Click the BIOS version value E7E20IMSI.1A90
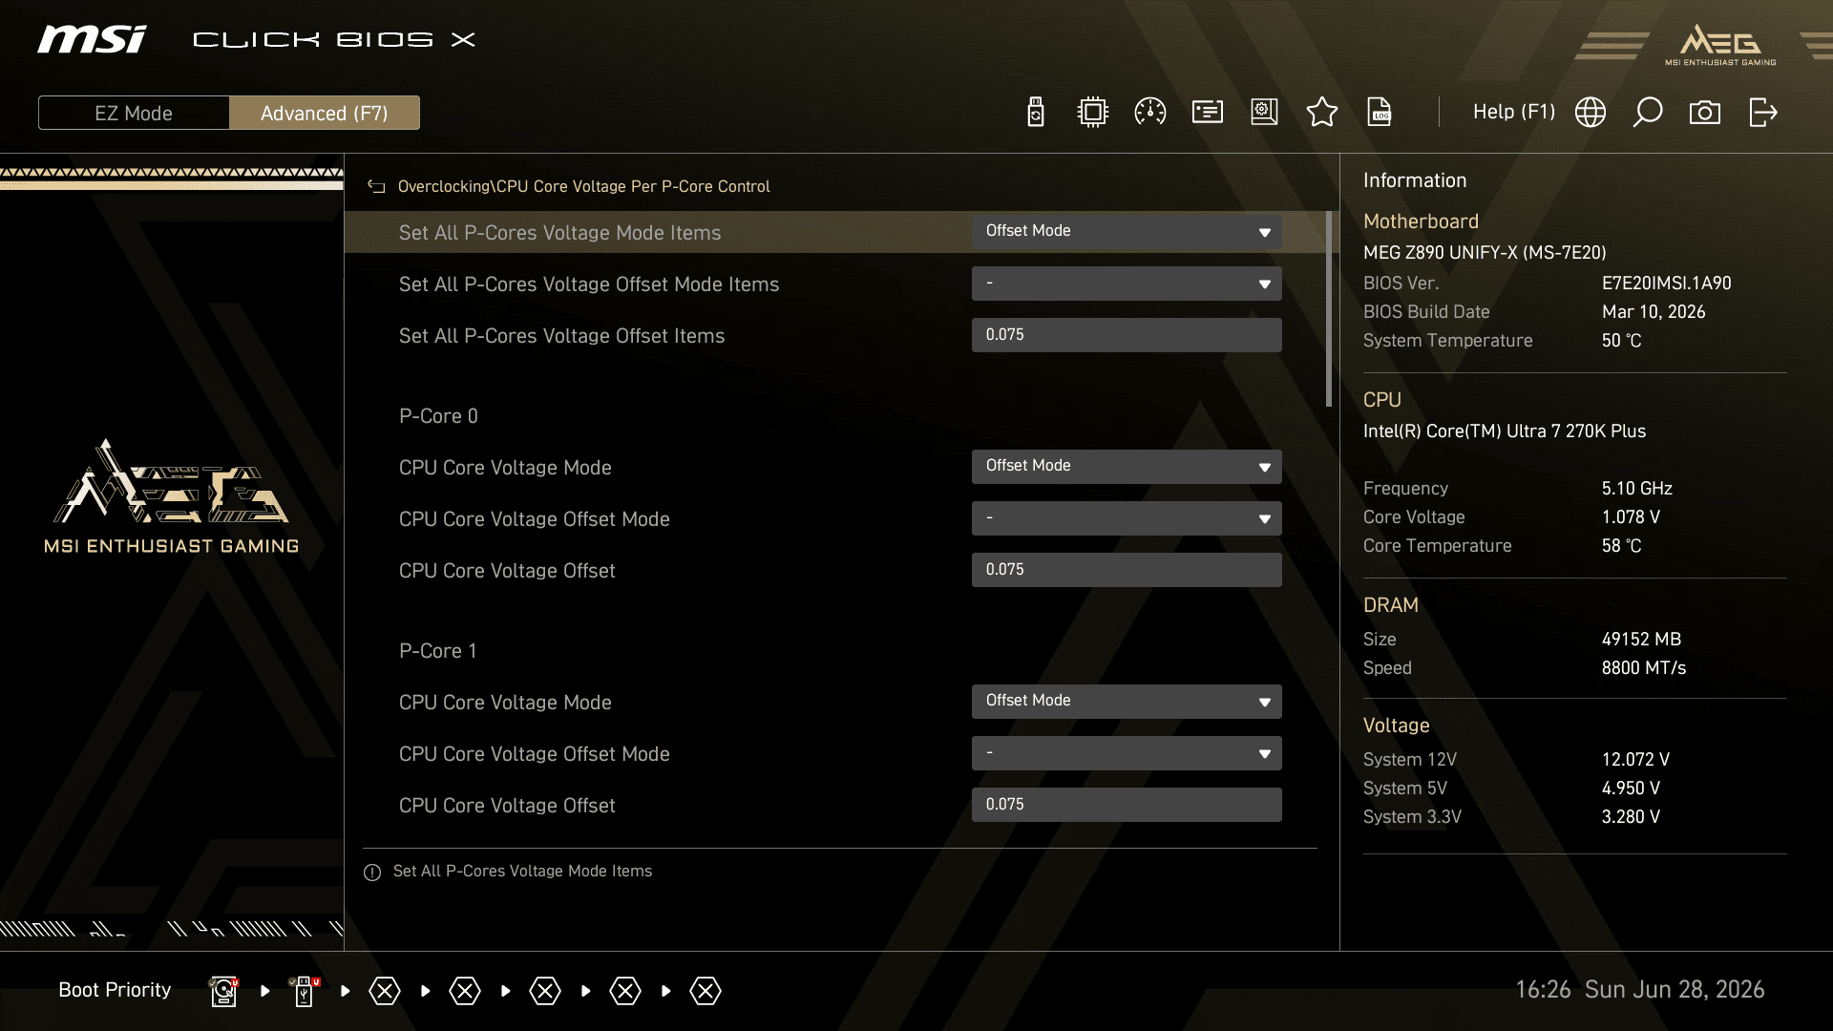 tap(1666, 284)
